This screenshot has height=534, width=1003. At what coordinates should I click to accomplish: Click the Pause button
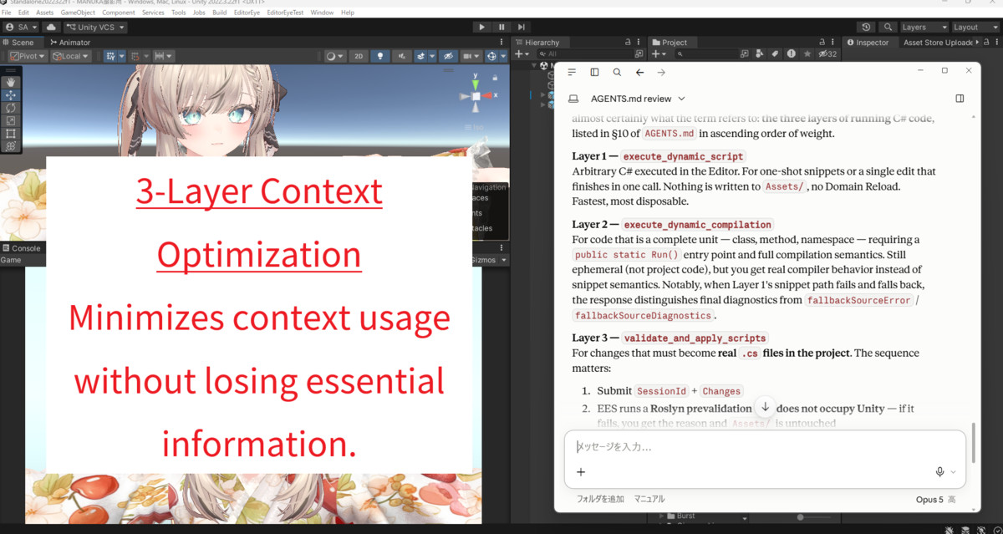tap(501, 28)
